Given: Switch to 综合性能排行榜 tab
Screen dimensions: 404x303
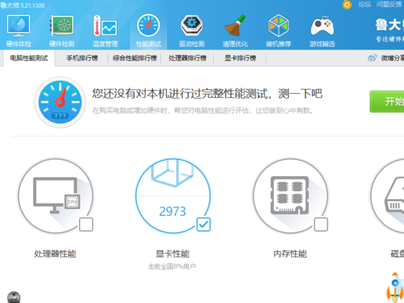Looking at the screenshot, I should 135,58.
